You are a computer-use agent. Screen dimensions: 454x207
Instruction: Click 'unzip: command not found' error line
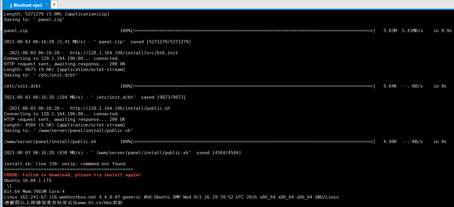(65, 164)
